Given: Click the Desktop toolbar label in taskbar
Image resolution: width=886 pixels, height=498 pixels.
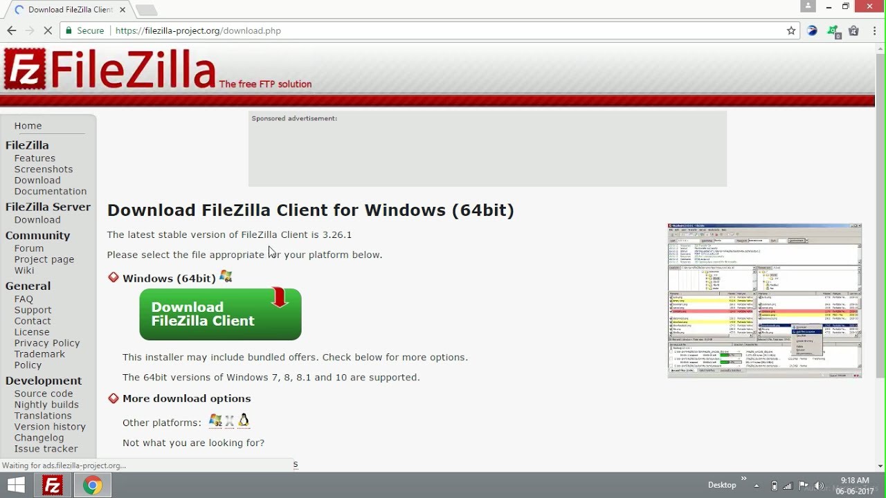Looking at the screenshot, I should [722, 485].
